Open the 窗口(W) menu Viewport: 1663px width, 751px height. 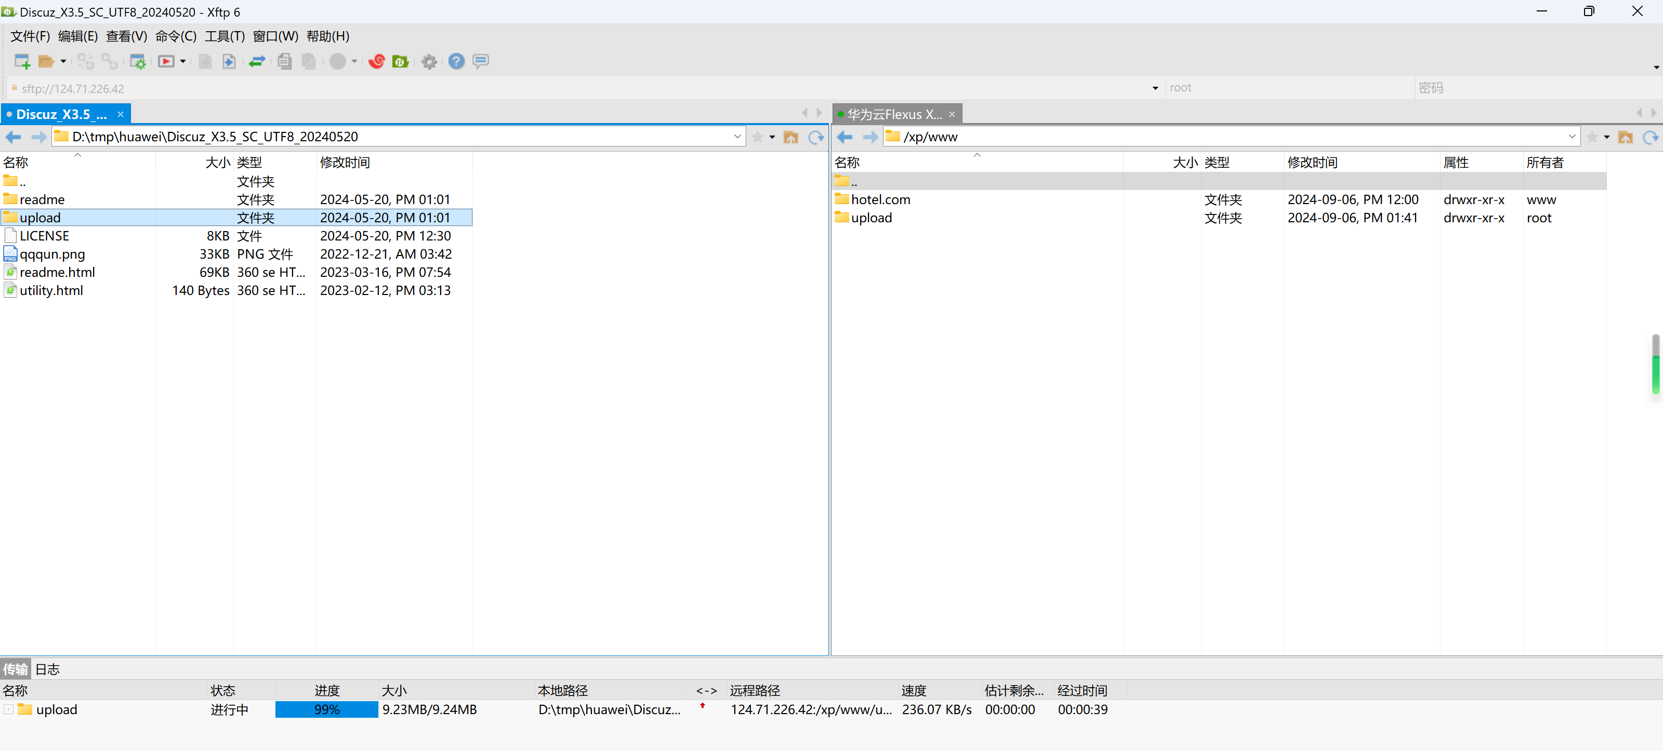[275, 36]
